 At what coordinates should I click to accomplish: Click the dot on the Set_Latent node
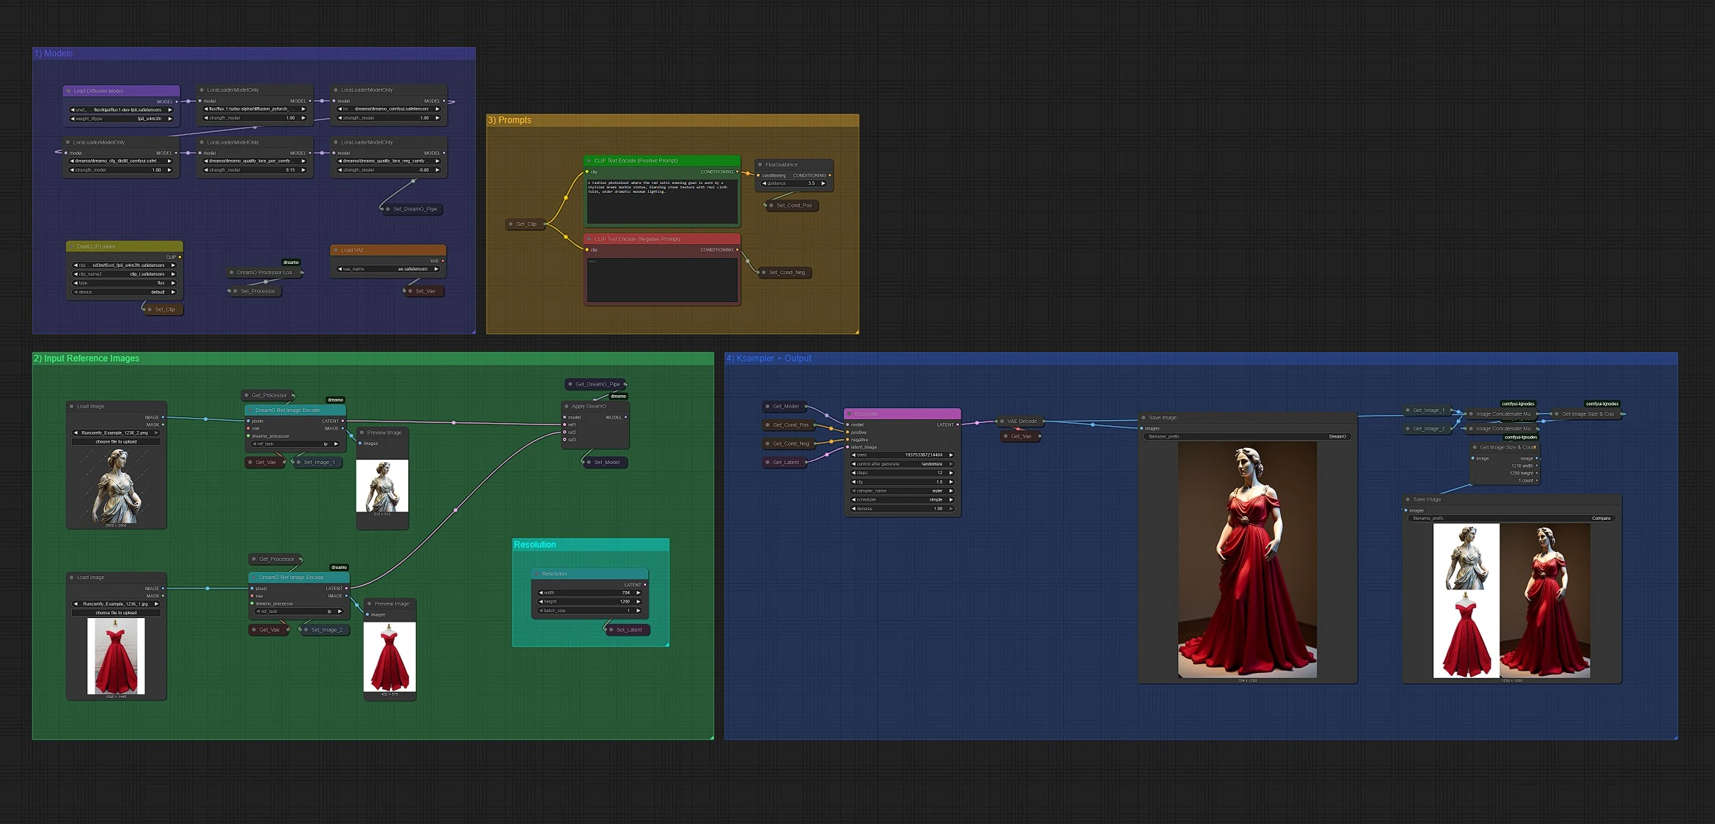point(612,630)
